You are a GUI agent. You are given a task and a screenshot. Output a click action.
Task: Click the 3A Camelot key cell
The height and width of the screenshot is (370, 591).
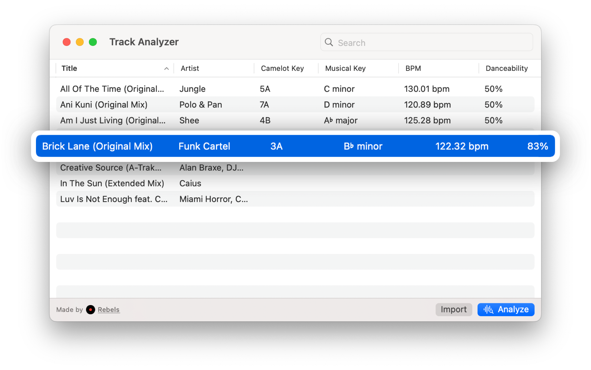coord(276,146)
